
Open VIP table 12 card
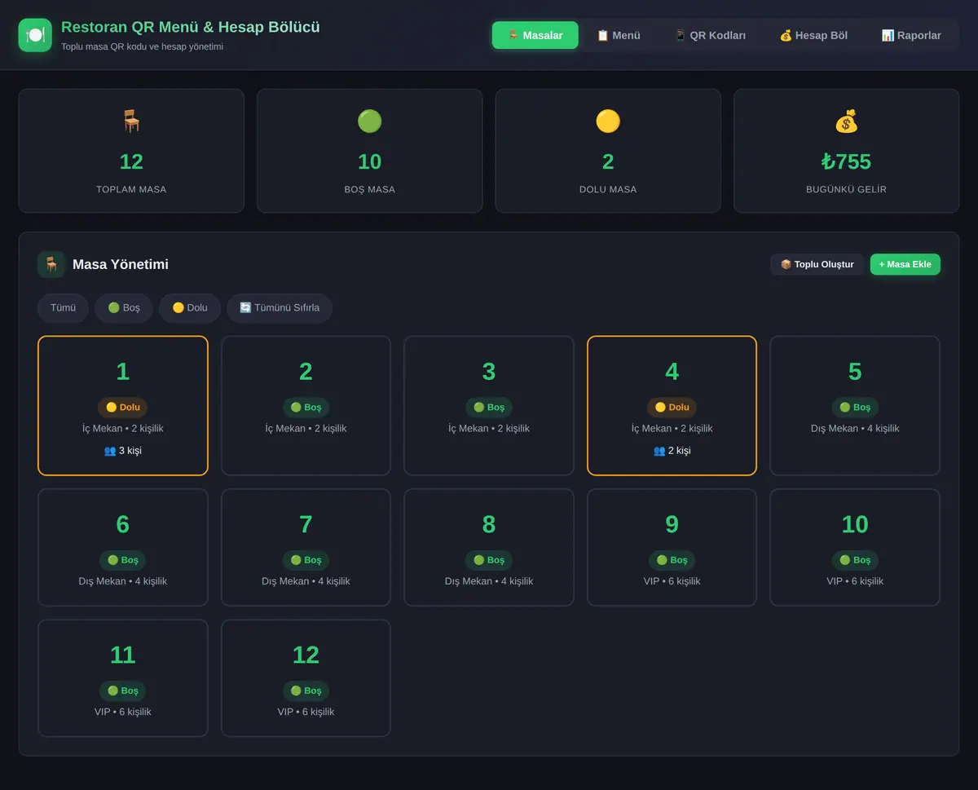click(306, 677)
